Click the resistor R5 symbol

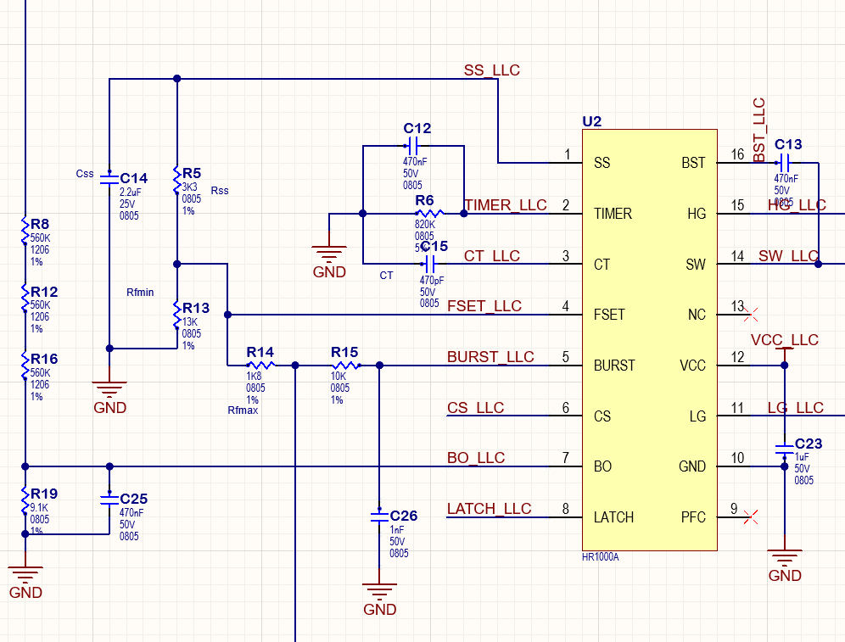[176, 181]
